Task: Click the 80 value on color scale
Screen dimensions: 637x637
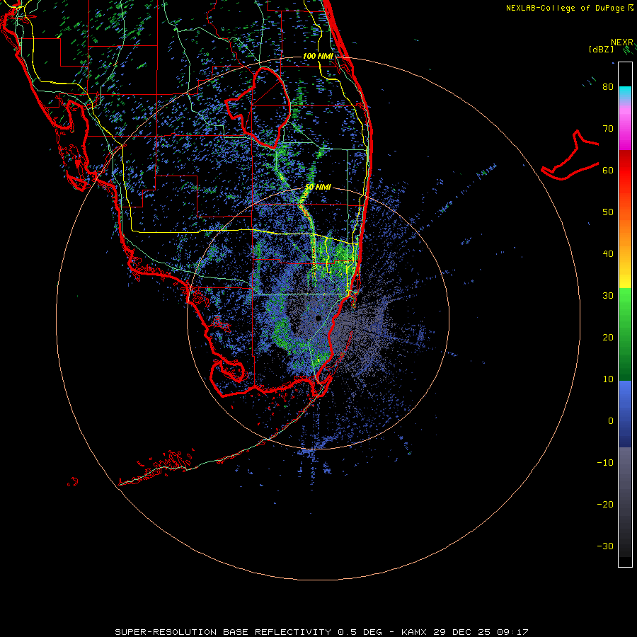Action: pyautogui.click(x=608, y=87)
